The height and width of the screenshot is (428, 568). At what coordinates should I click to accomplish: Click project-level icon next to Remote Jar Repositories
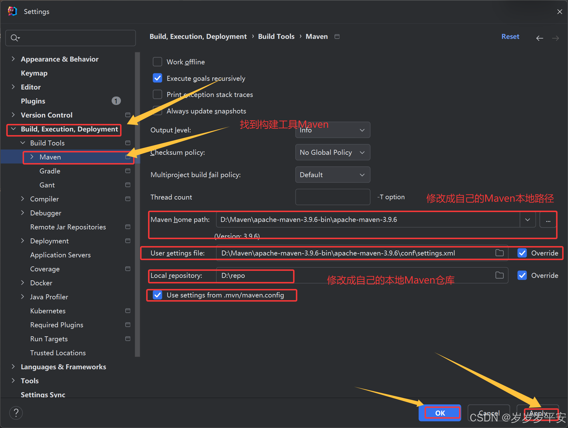(128, 227)
